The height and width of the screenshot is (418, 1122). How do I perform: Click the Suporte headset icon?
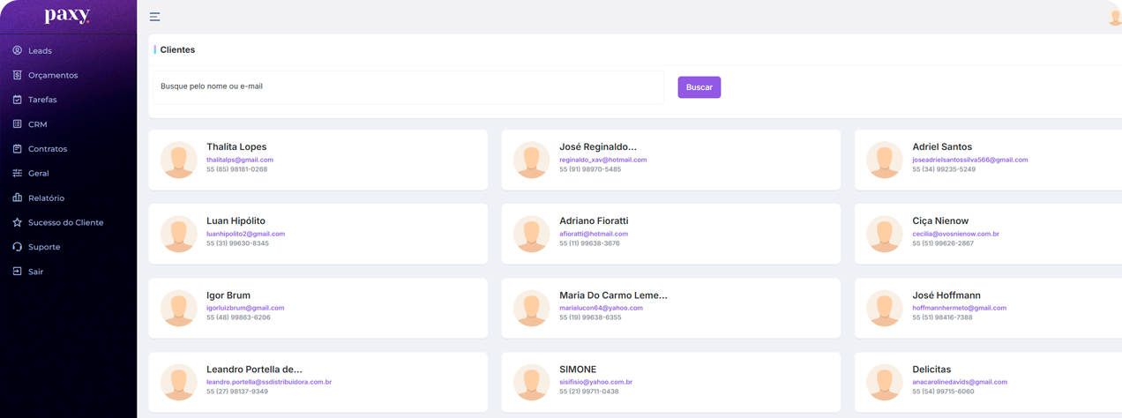(x=17, y=247)
